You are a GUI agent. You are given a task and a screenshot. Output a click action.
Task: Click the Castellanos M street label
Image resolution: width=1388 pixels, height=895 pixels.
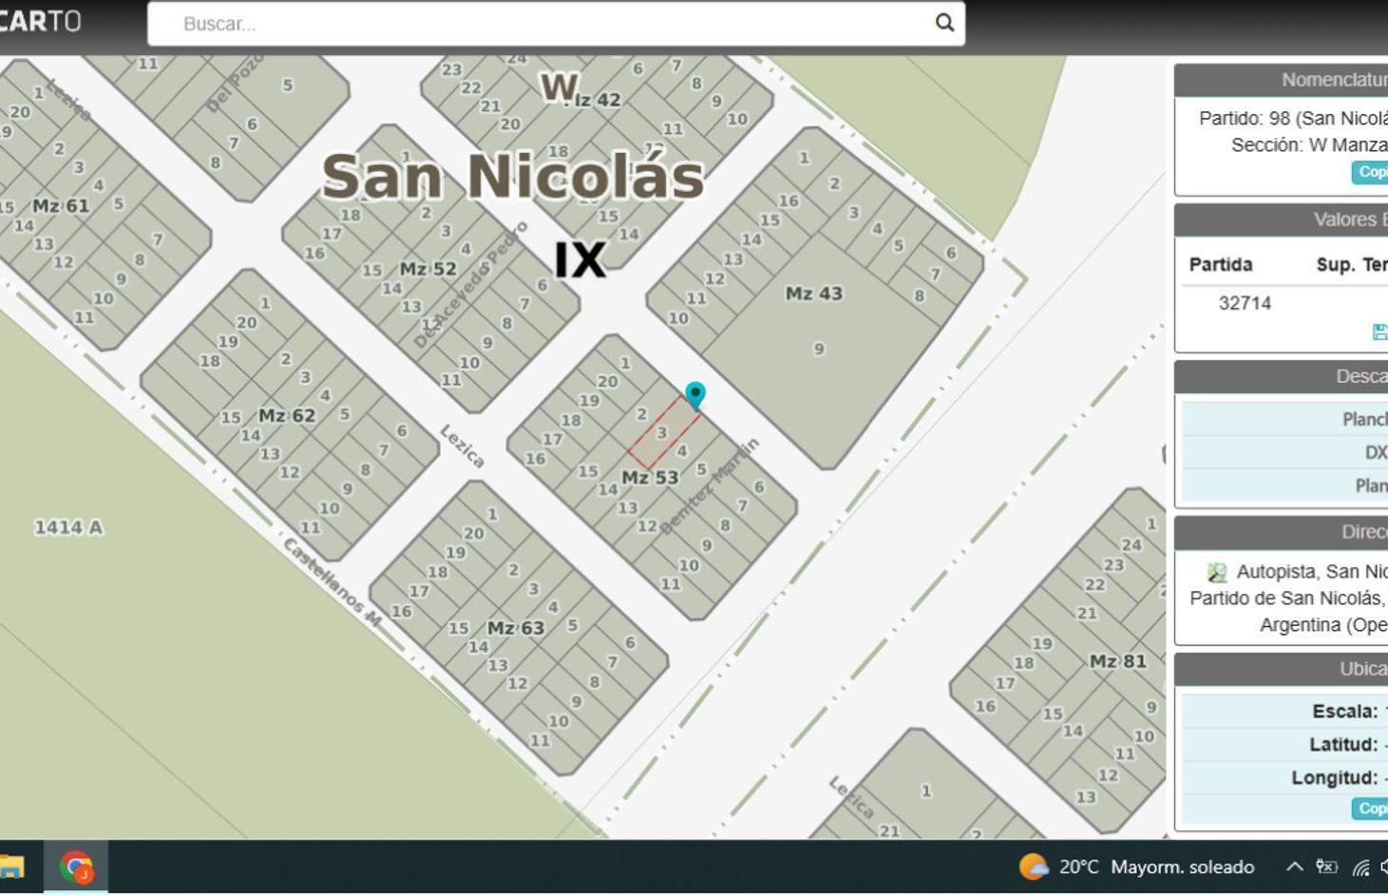333,582
